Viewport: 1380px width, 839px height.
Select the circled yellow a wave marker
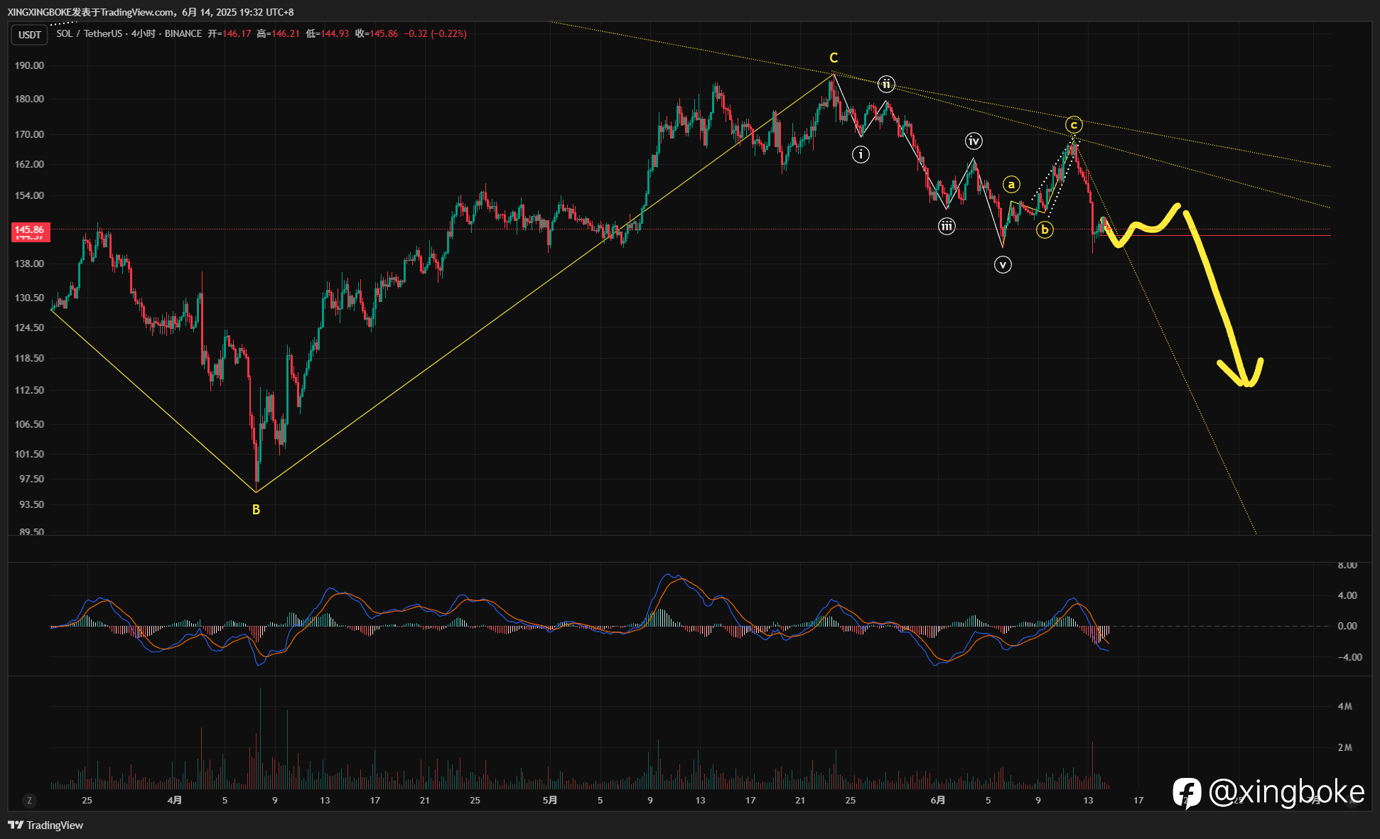click(x=1011, y=185)
